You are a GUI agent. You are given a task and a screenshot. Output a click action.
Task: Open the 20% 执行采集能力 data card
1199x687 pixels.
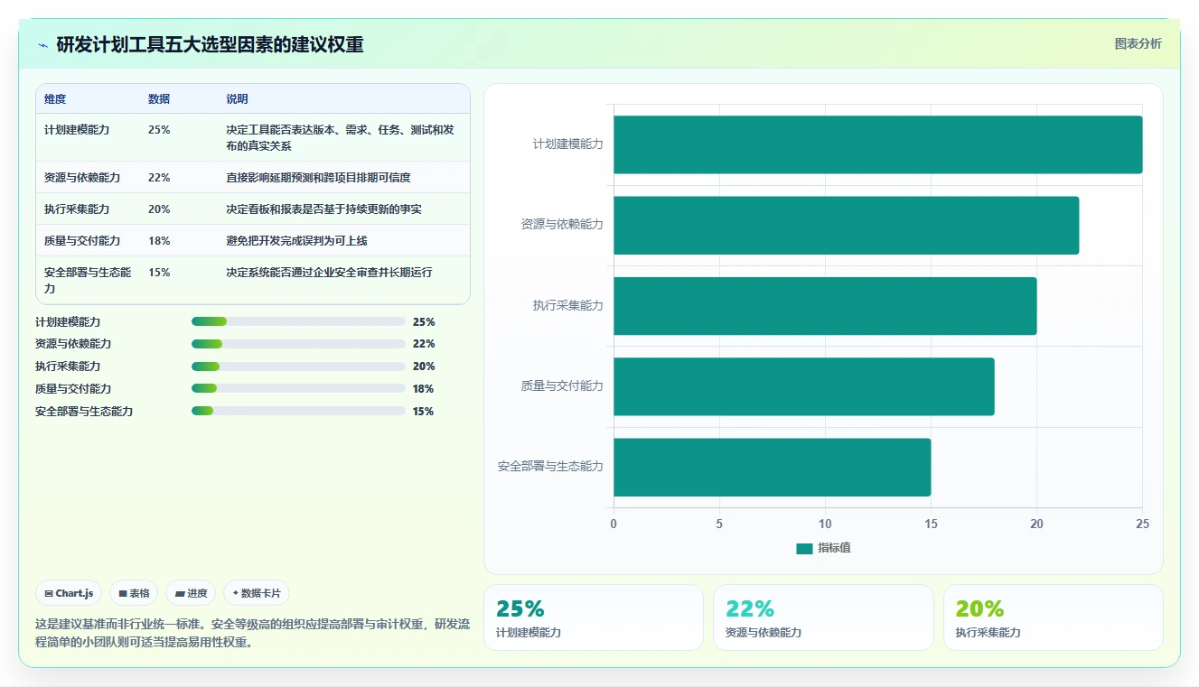[x=1054, y=617]
